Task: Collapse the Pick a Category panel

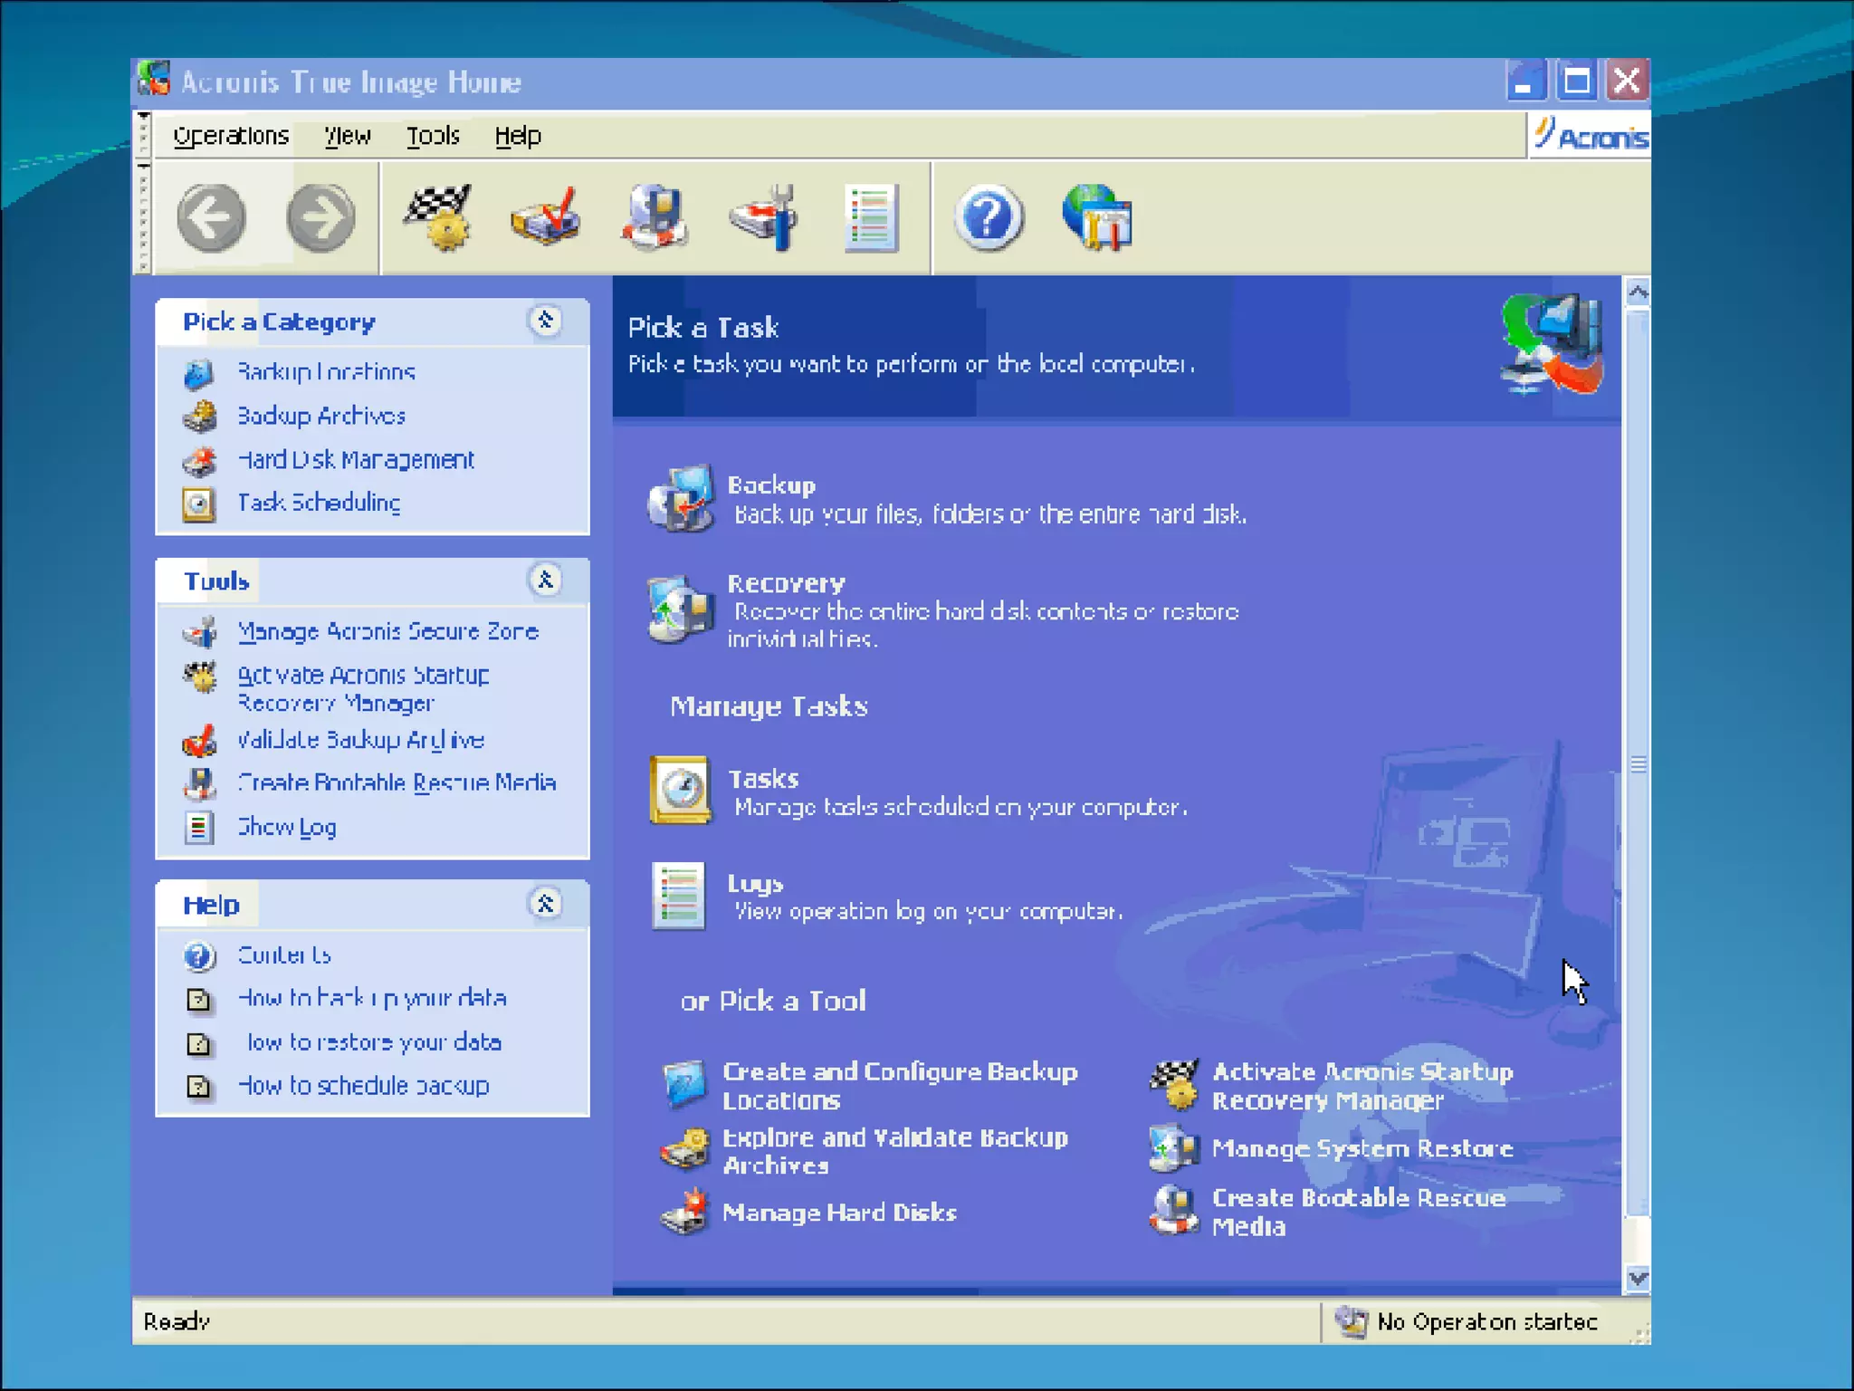Action: (x=545, y=321)
